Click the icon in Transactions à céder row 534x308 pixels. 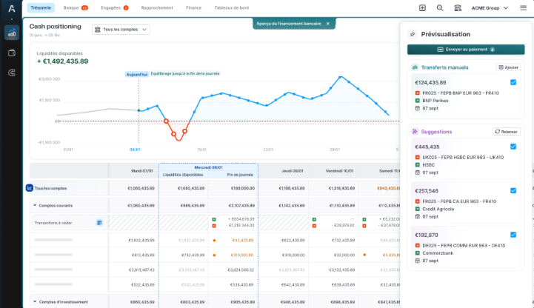(x=99, y=222)
